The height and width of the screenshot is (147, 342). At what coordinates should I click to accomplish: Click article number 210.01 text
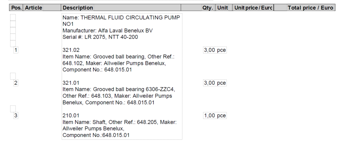[71, 116]
